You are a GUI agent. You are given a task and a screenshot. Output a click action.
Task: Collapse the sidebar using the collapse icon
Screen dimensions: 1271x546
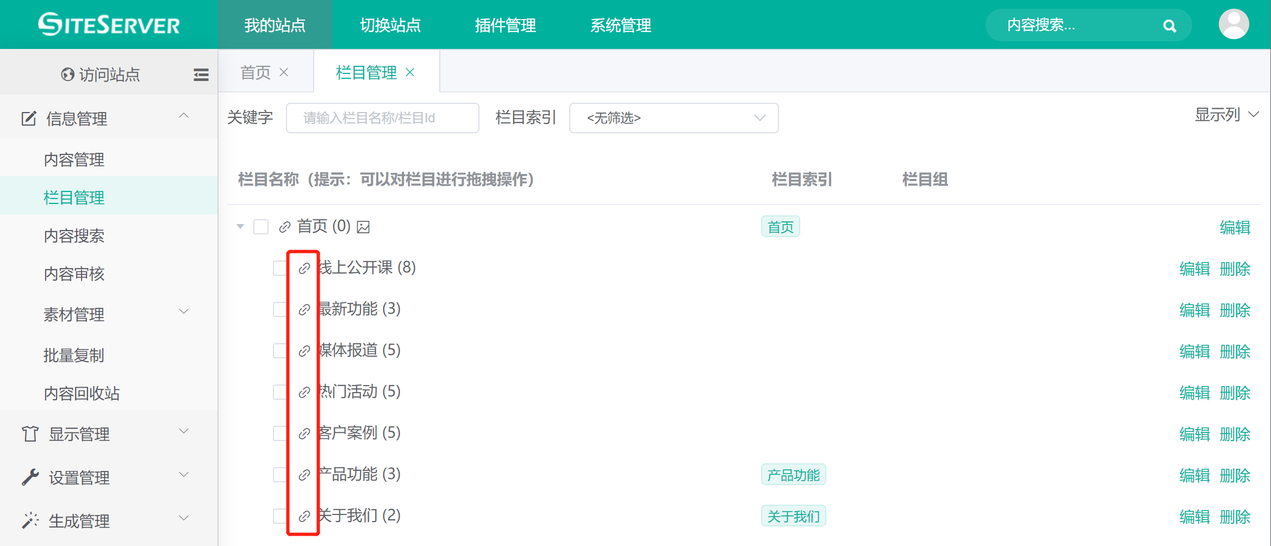tap(201, 75)
